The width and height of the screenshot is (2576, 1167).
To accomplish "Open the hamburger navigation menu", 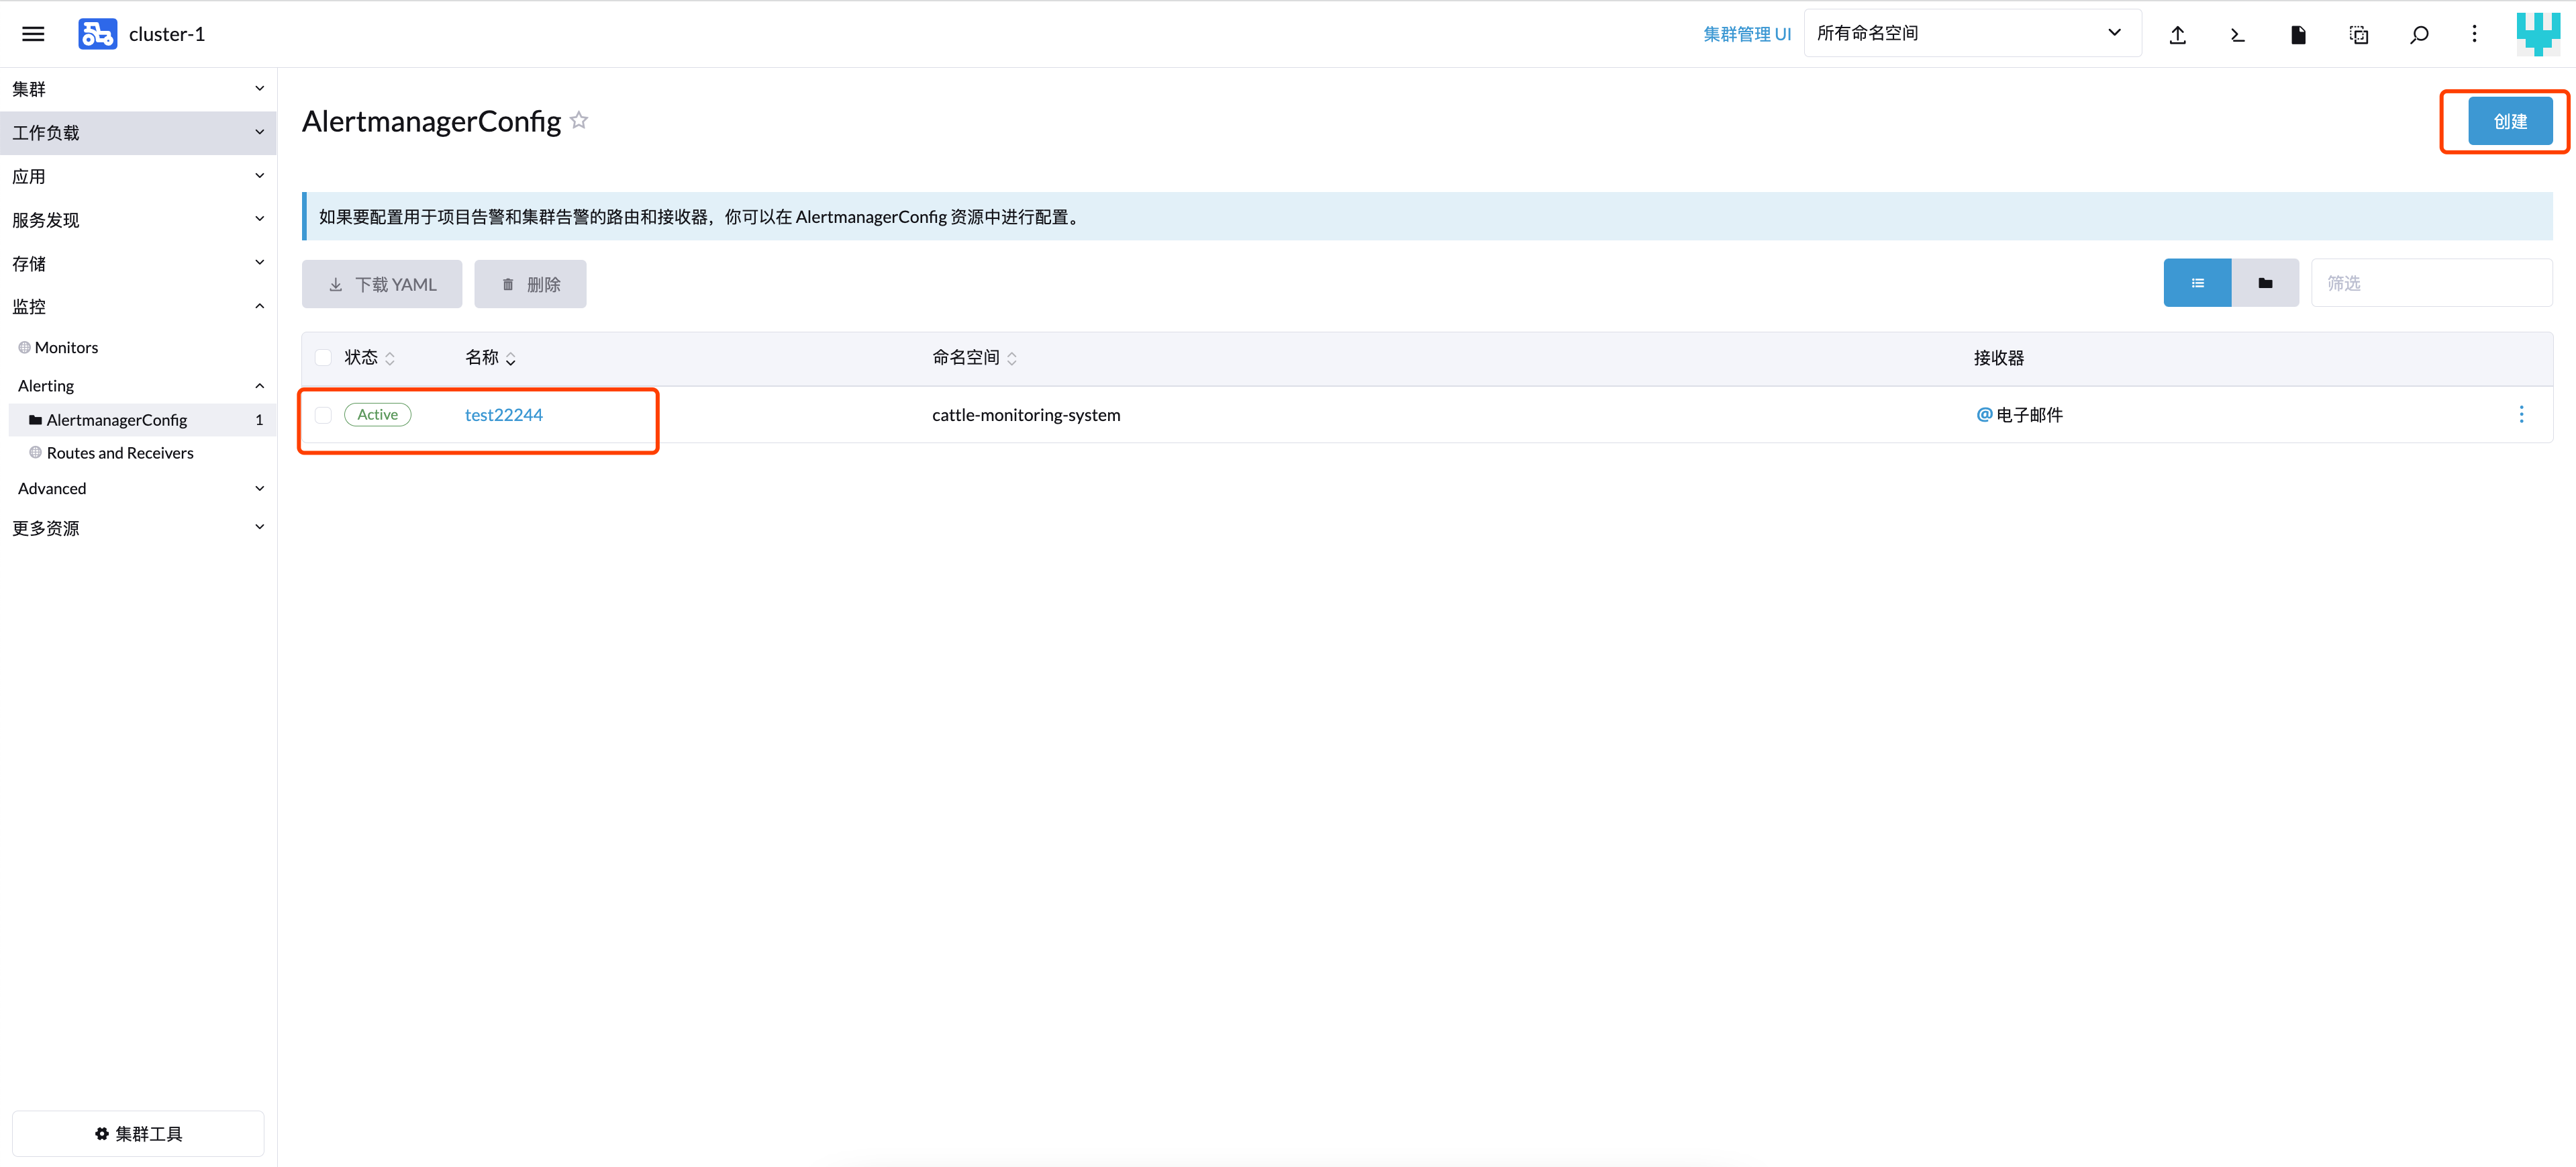I will point(33,34).
